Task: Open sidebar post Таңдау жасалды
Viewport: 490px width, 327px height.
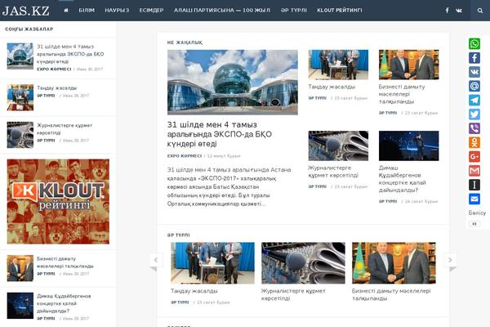Action: click(56, 88)
